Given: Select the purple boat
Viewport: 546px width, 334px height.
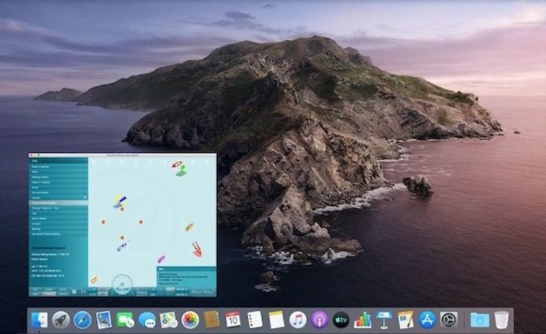Looking at the screenshot, I should coord(161,259).
